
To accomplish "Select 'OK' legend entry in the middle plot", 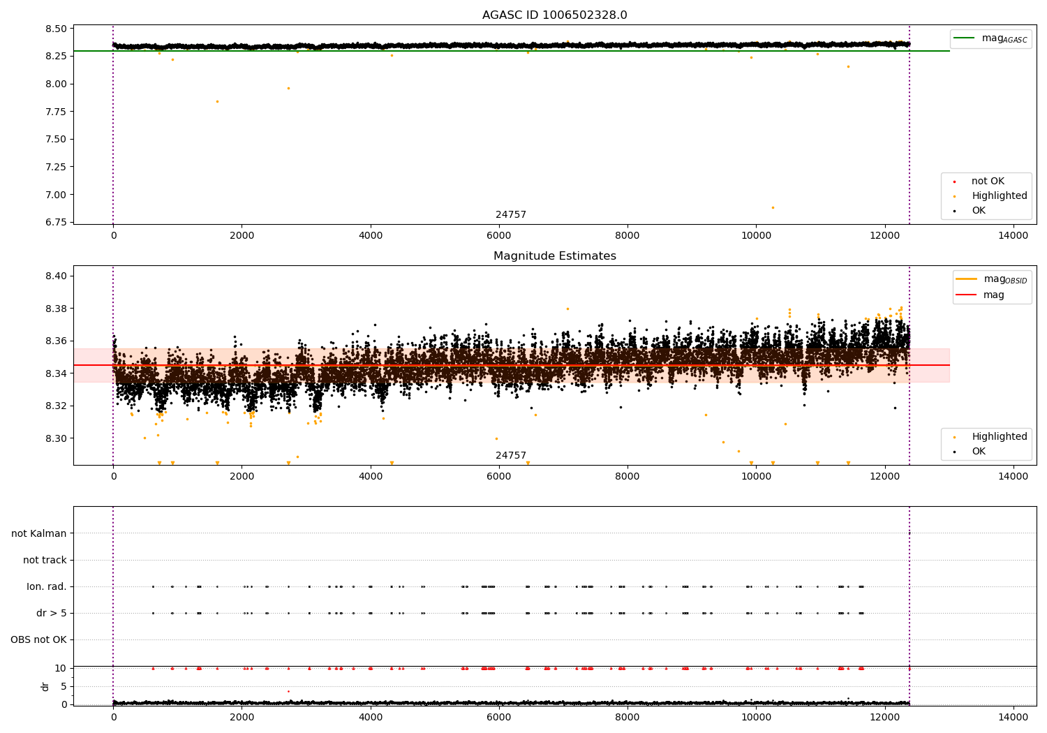I will (x=979, y=452).
